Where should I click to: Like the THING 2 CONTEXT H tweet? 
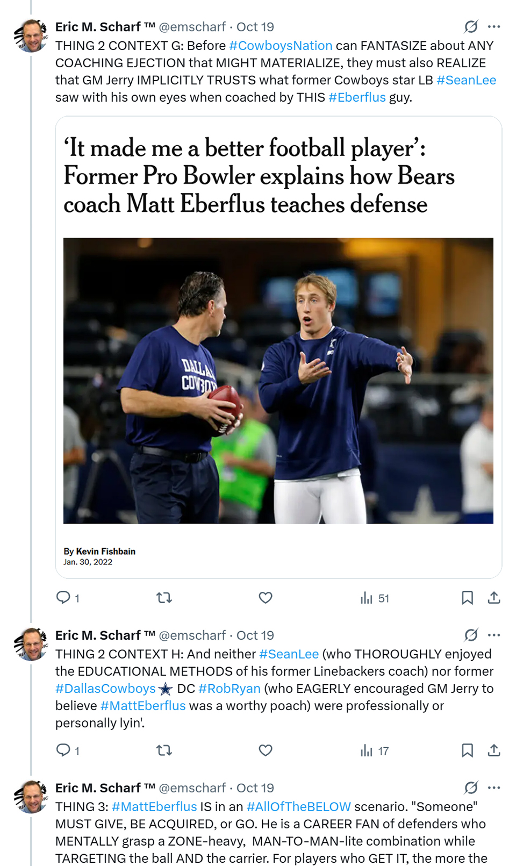pos(266,750)
